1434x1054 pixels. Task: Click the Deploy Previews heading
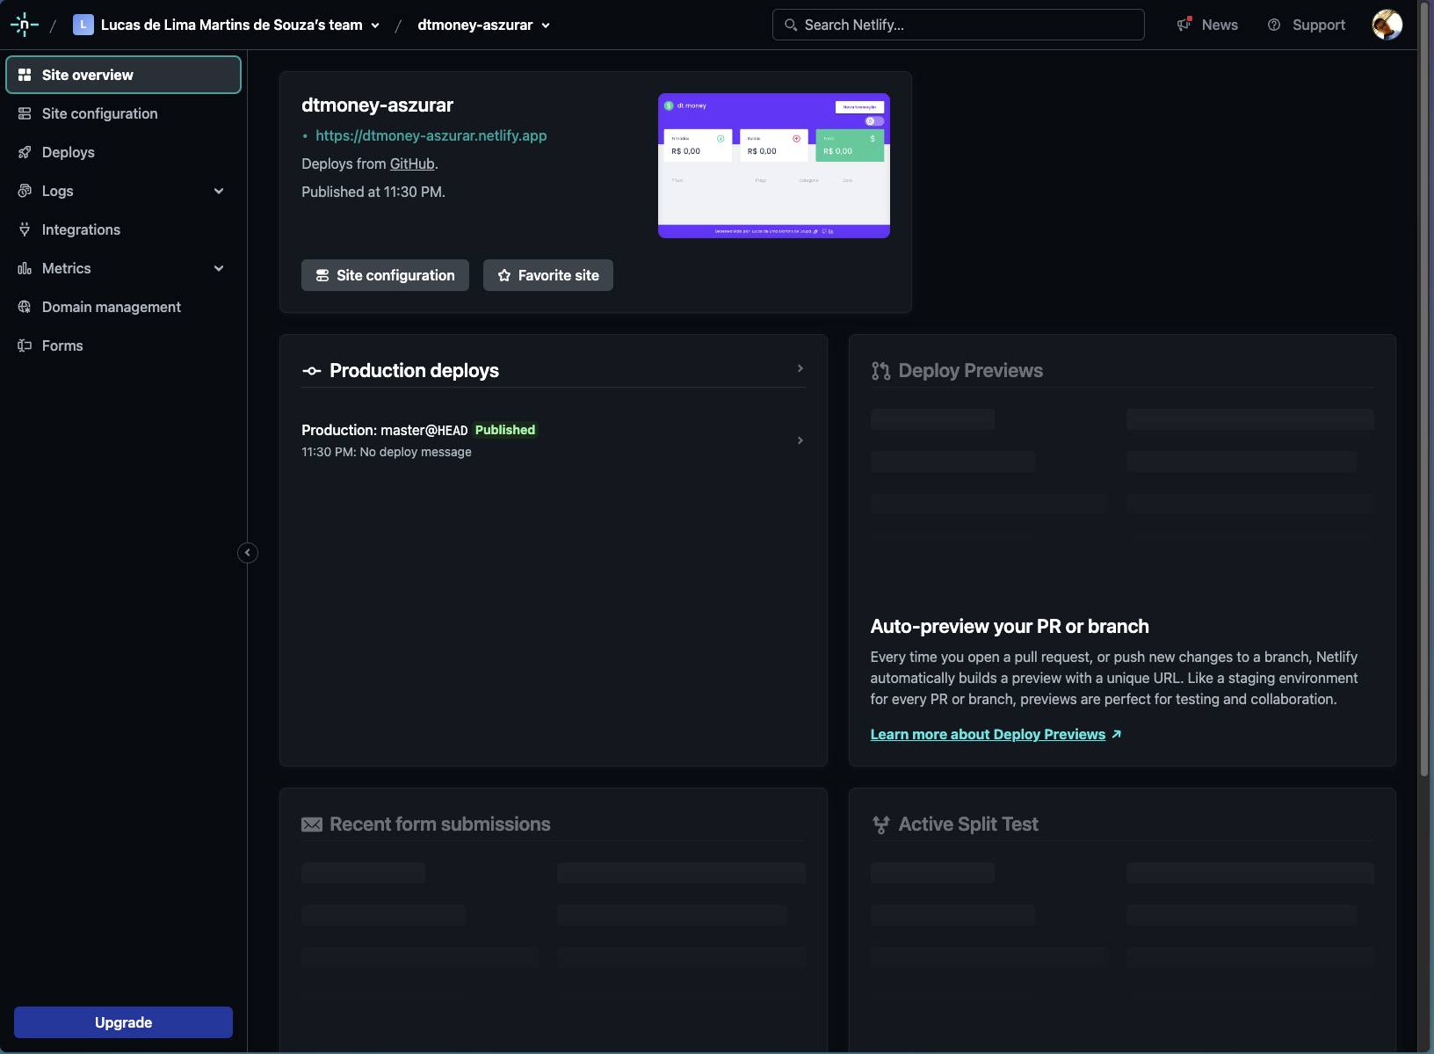[x=971, y=371]
